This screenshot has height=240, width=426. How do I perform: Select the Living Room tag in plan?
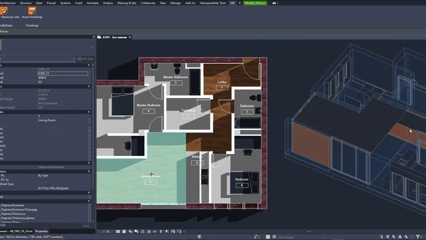coord(150,179)
